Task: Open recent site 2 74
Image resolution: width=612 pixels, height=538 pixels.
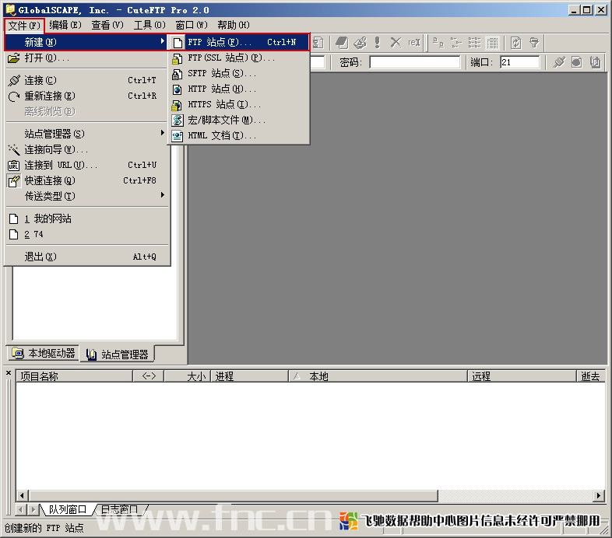Action: point(86,234)
